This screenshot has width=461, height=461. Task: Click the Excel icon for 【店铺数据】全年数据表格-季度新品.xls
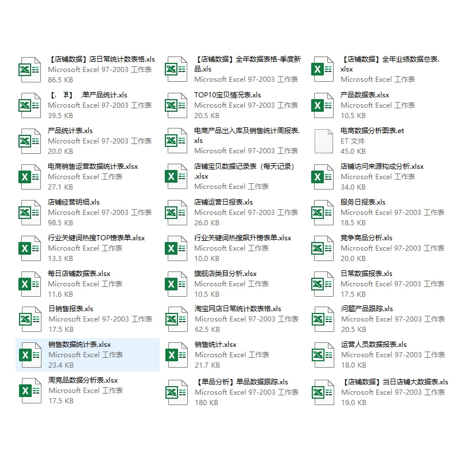coord(176,69)
